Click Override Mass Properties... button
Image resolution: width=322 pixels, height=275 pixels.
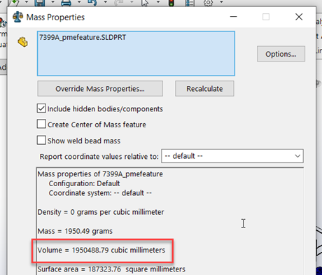coord(100,89)
